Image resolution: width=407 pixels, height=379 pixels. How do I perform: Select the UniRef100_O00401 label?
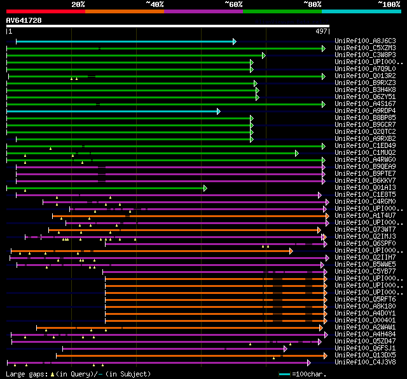(x=365, y=321)
